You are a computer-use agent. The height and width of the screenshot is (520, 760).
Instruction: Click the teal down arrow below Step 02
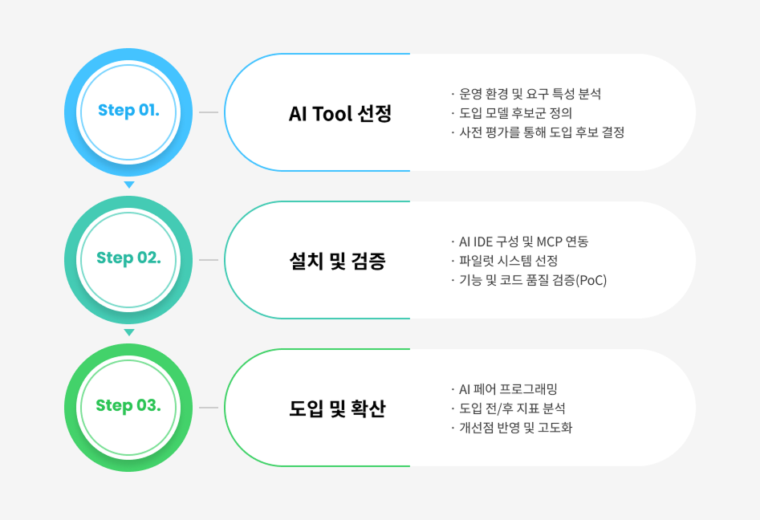(x=128, y=332)
